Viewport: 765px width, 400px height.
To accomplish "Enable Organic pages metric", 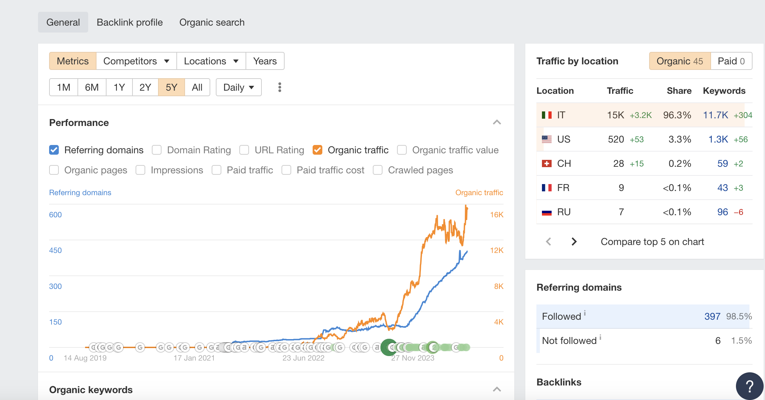I will pyautogui.click(x=54, y=170).
